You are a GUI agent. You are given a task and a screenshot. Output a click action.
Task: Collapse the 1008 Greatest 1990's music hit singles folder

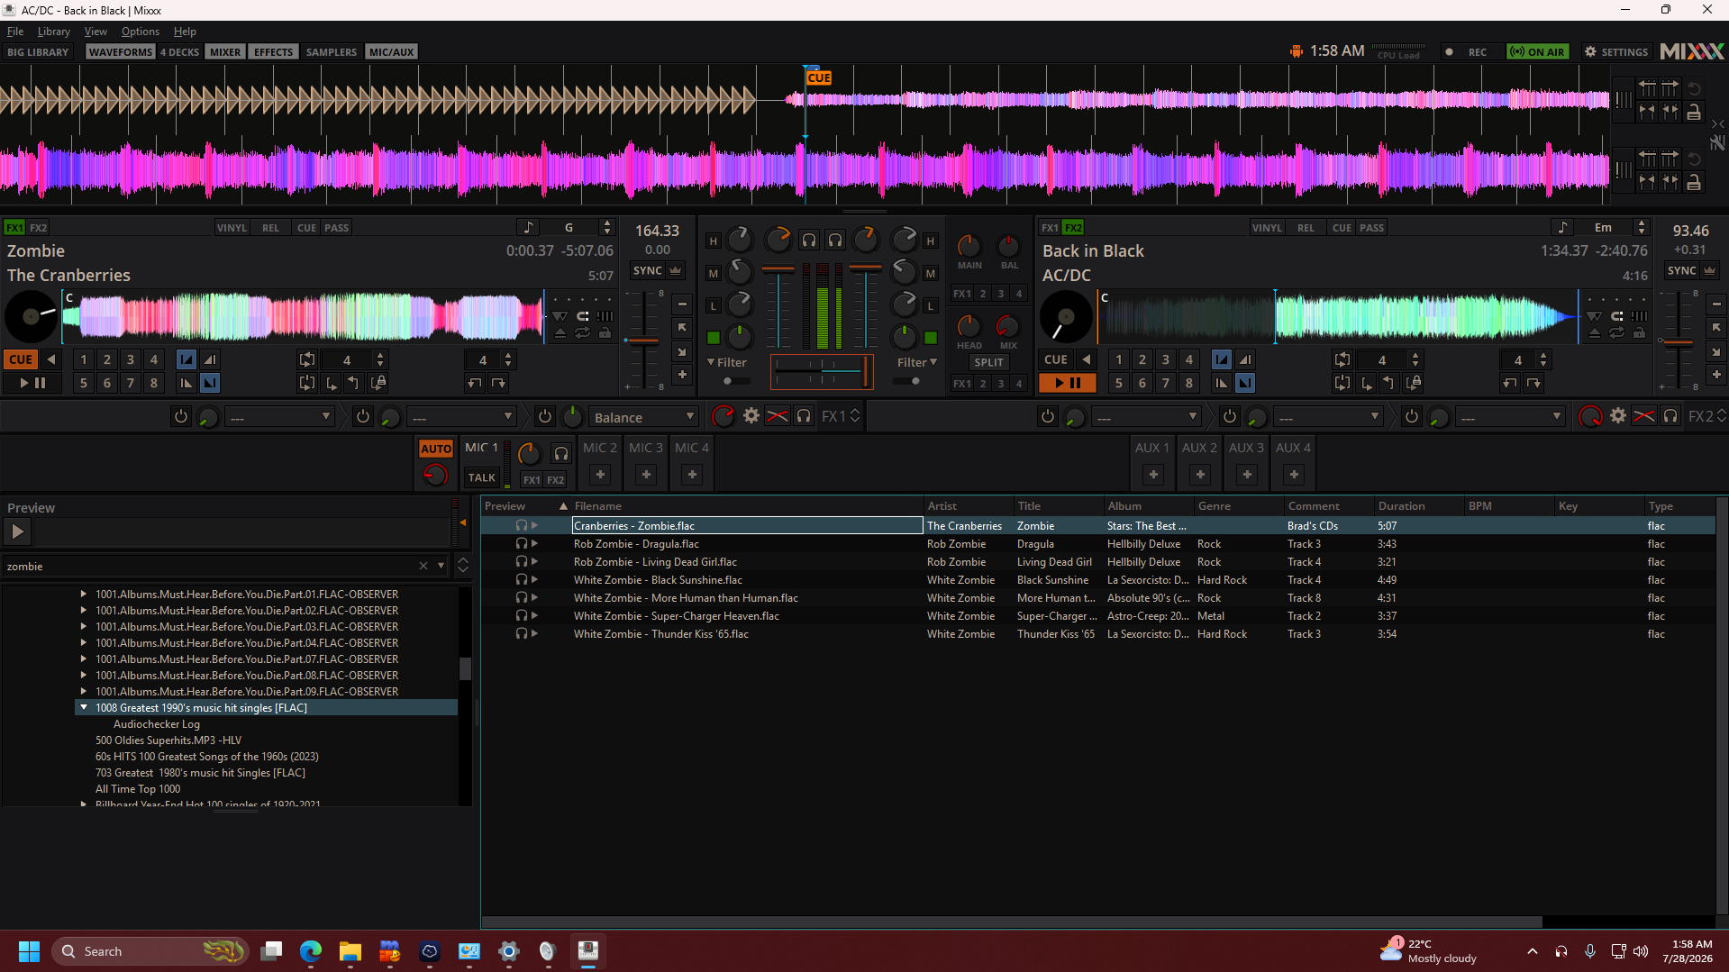[84, 707]
